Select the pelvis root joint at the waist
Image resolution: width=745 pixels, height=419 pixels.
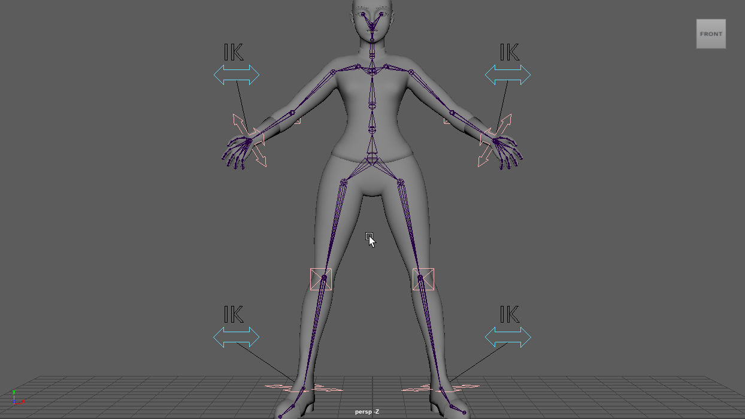click(372, 158)
